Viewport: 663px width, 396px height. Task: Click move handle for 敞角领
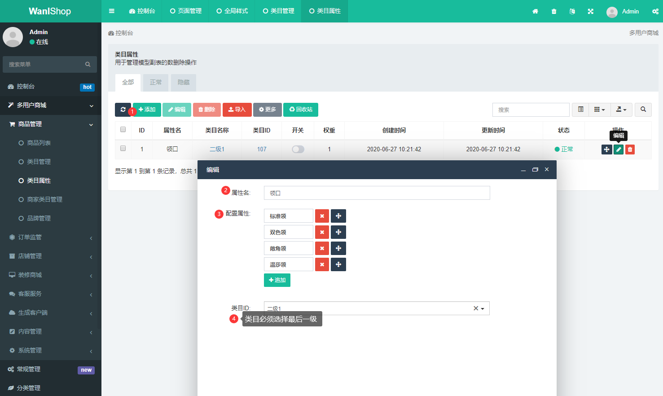338,248
